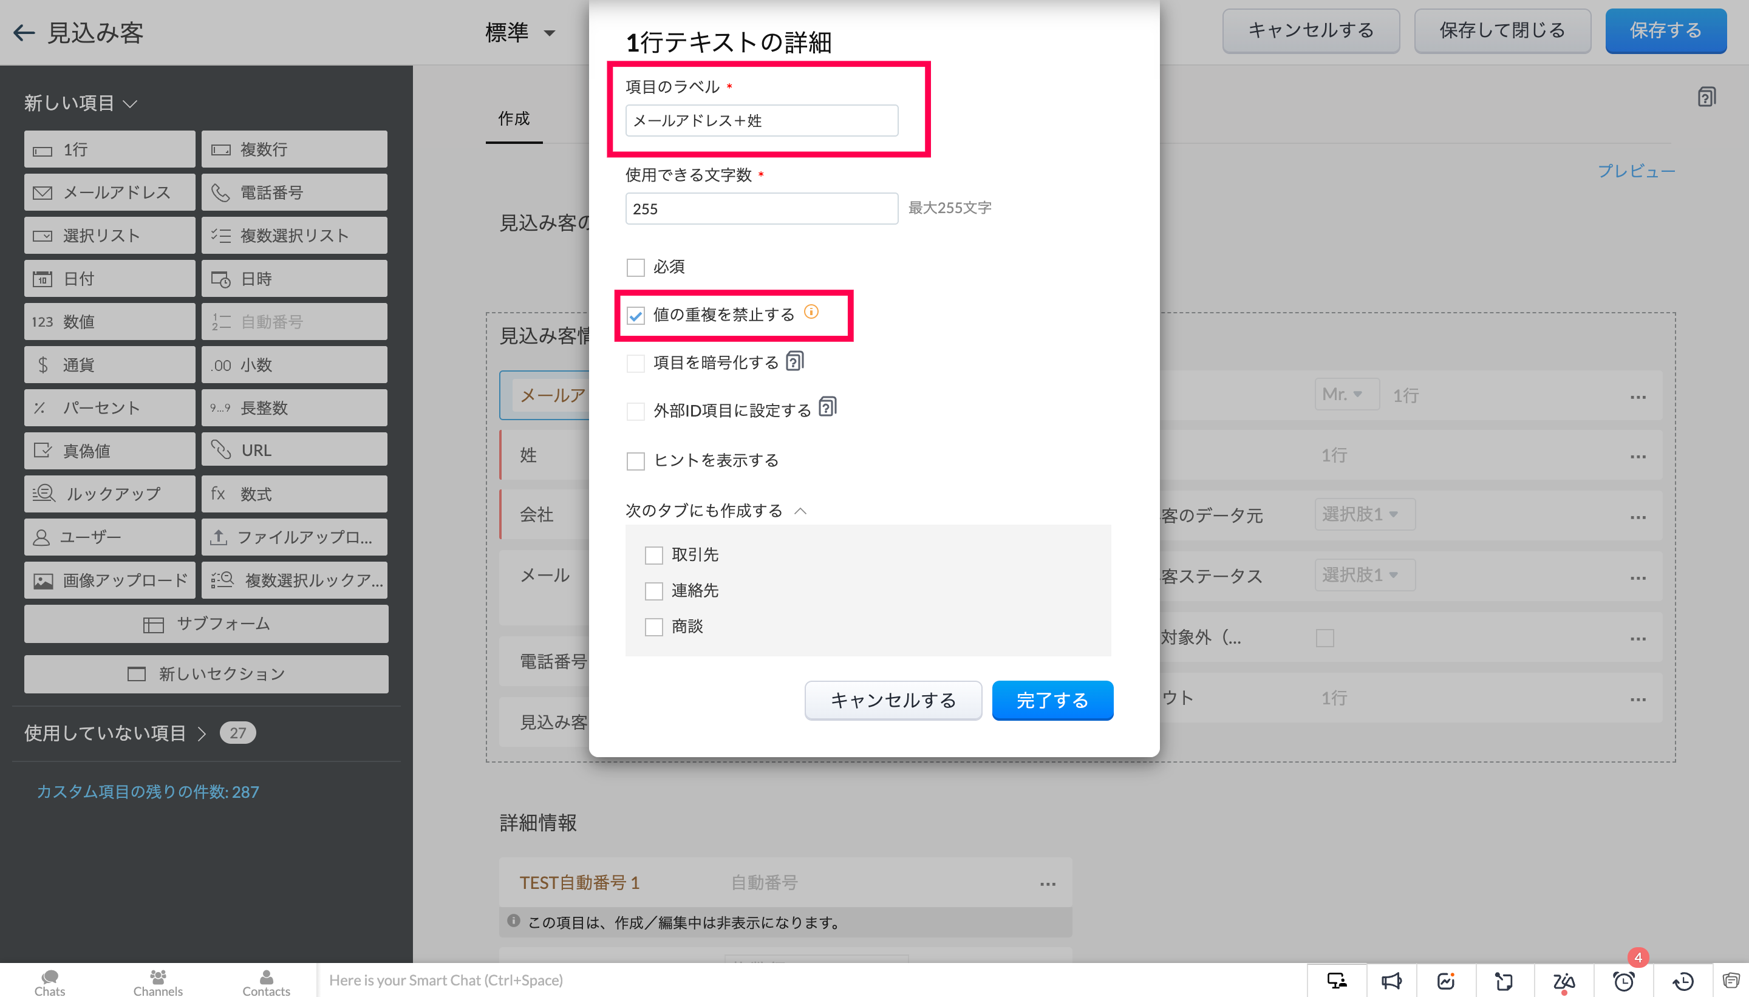This screenshot has width=1749, height=997.
Task: Open Contacts in the bottom bar
Action: [266, 981]
